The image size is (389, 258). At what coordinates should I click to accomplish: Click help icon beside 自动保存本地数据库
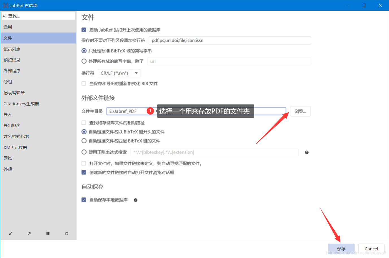[x=136, y=200]
